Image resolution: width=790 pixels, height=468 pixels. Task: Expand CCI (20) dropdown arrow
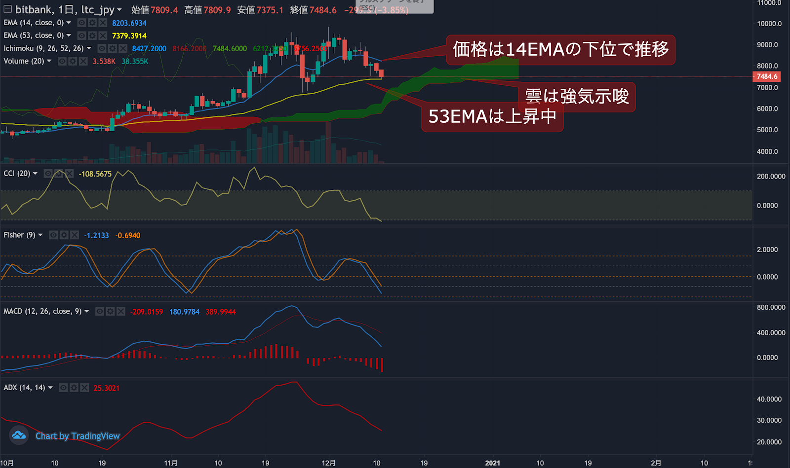tap(36, 174)
